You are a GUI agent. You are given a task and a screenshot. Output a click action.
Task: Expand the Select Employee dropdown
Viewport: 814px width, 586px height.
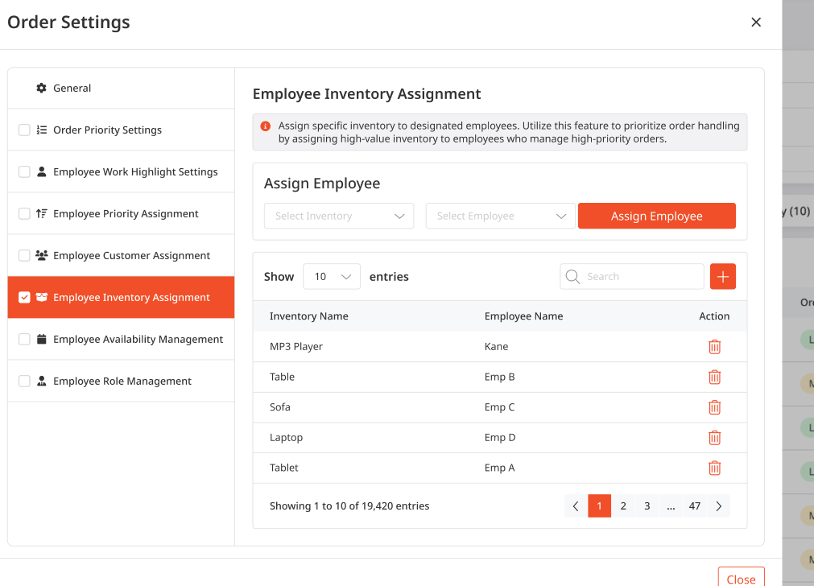(500, 216)
